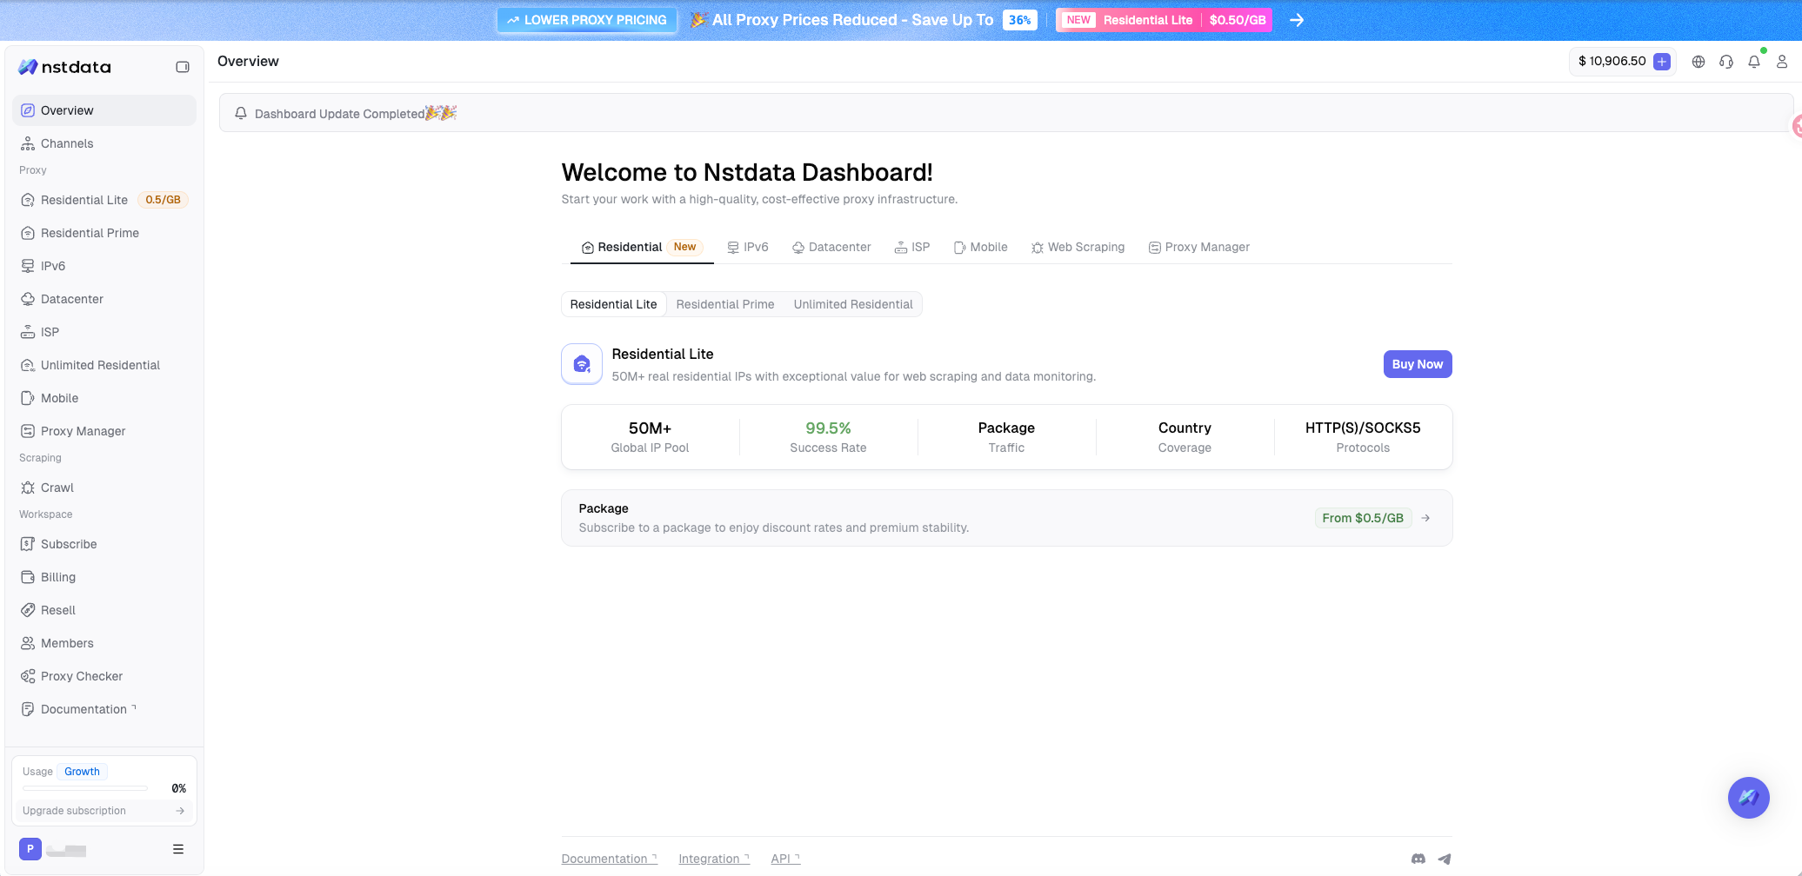Image resolution: width=1802 pixels, height=876 pixels.
Task: Click the P account avatar
Action: 30,849
